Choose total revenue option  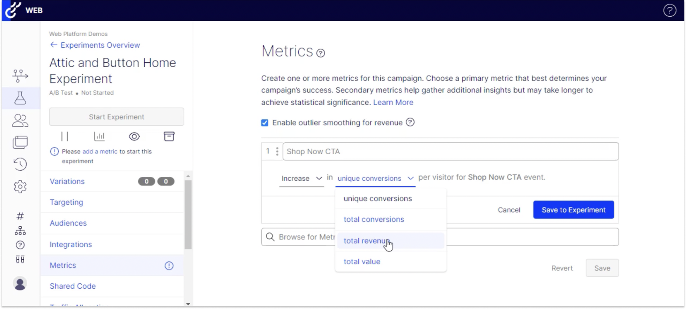click(391, 241)
